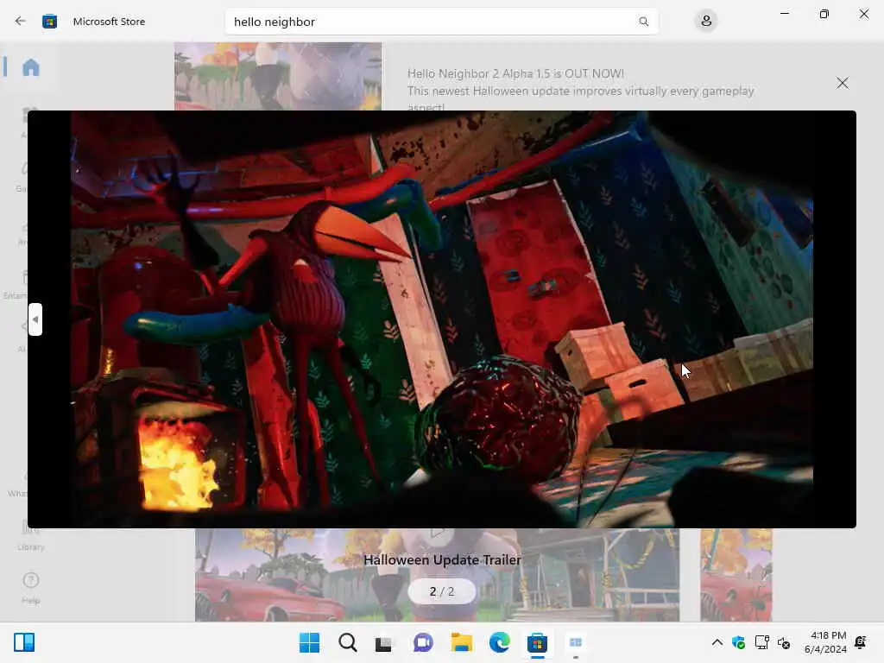
Task: Launch Chat from the taskbar
Action: tap(423, 642)
